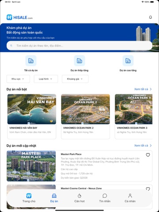The width and height of the screenshot is (159, 212).
Task: Open the Tin nhắn messages tab
Action: click(x=105, y=198)
